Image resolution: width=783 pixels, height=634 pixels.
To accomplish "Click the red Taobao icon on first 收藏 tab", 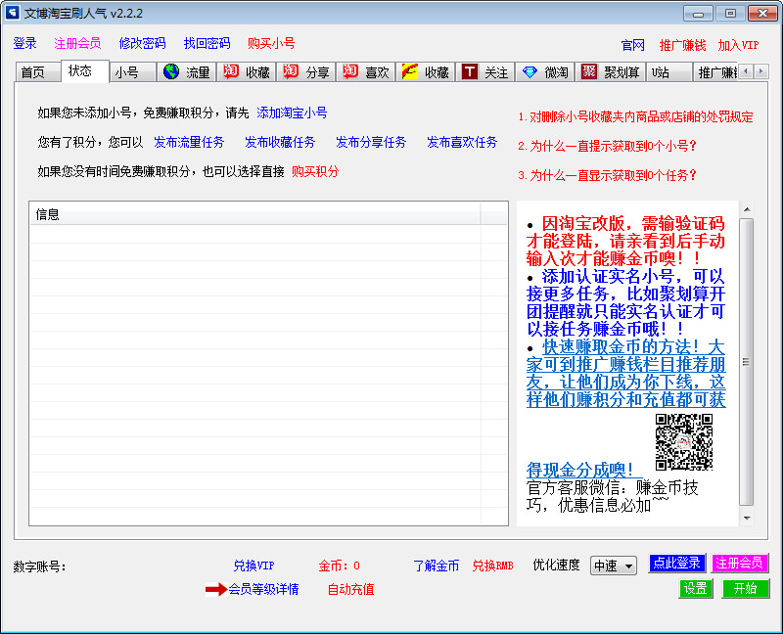I will click(231, 71).
